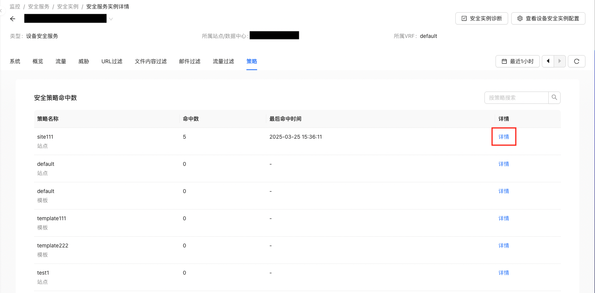The height and width of the screenshot is (293, 595).
Task: Open 详情 link for test1
Action: (x=504, y=273)
